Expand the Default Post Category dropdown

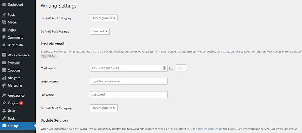(x=103, y=18)
